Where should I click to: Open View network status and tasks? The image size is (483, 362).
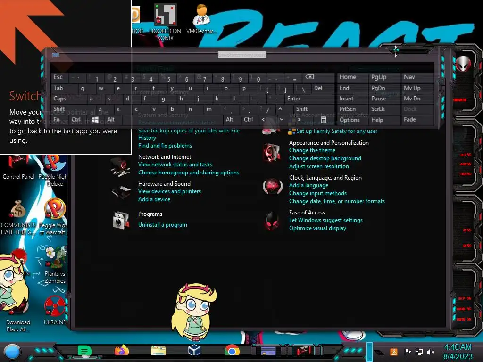[175, 165]
